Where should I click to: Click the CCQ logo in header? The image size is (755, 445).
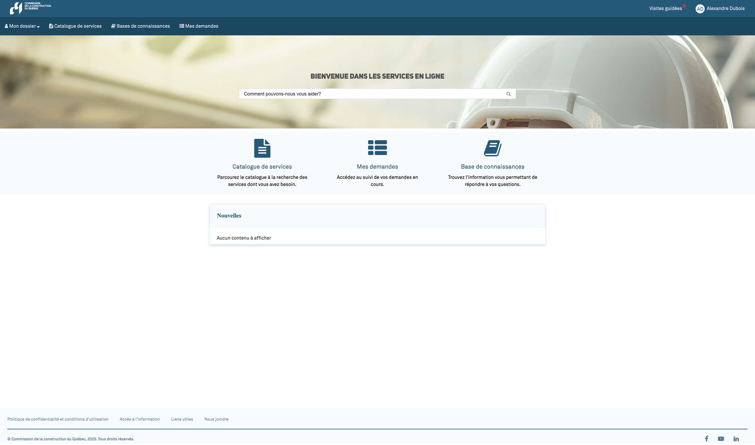click(x=30, y=8)
